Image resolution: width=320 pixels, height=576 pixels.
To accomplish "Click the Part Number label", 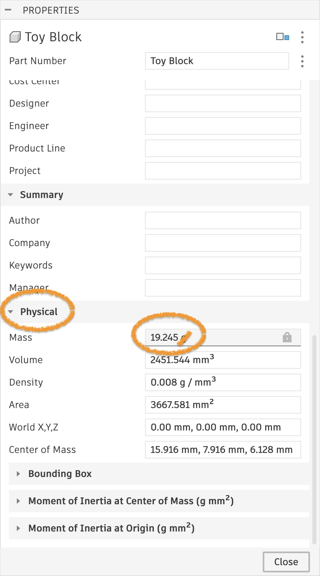I will 38,61.
